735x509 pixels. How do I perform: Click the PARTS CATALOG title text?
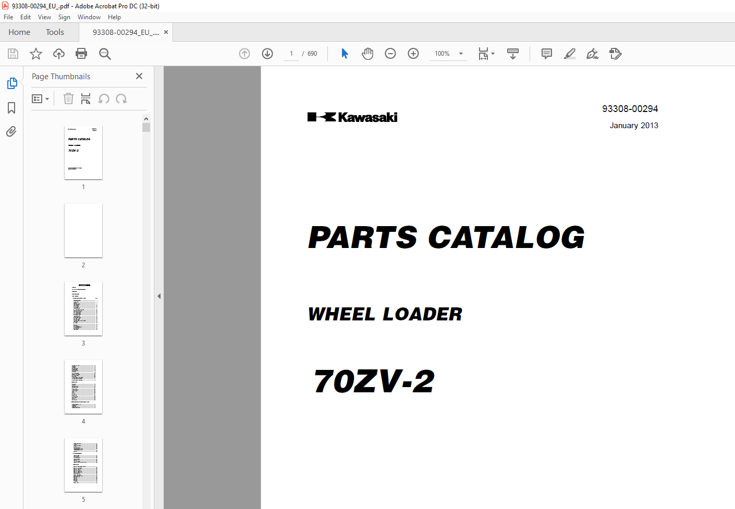click(x=446, y=238)
